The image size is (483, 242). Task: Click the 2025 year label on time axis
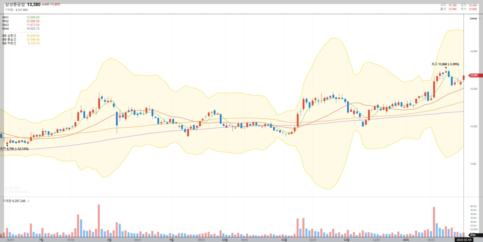pyautogui.click(x=406, y=240)
